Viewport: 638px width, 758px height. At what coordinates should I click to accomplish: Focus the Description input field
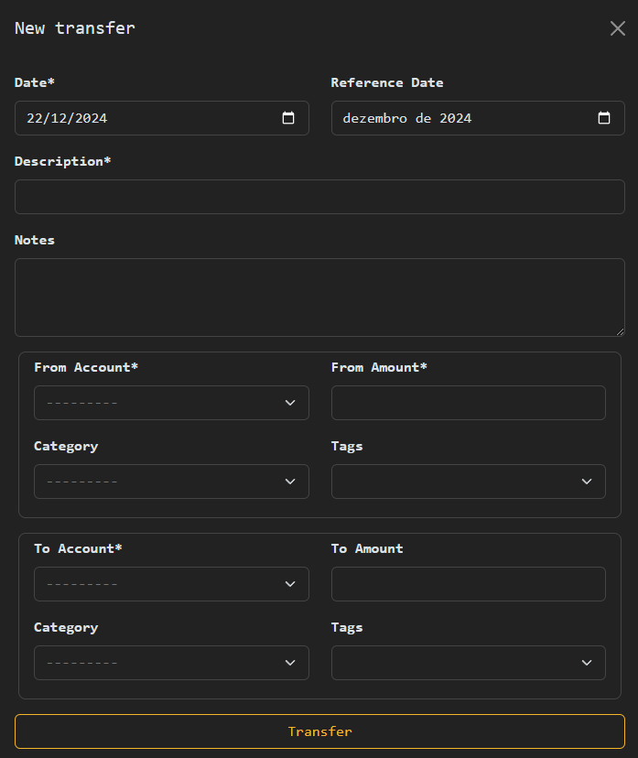(319, 197)
